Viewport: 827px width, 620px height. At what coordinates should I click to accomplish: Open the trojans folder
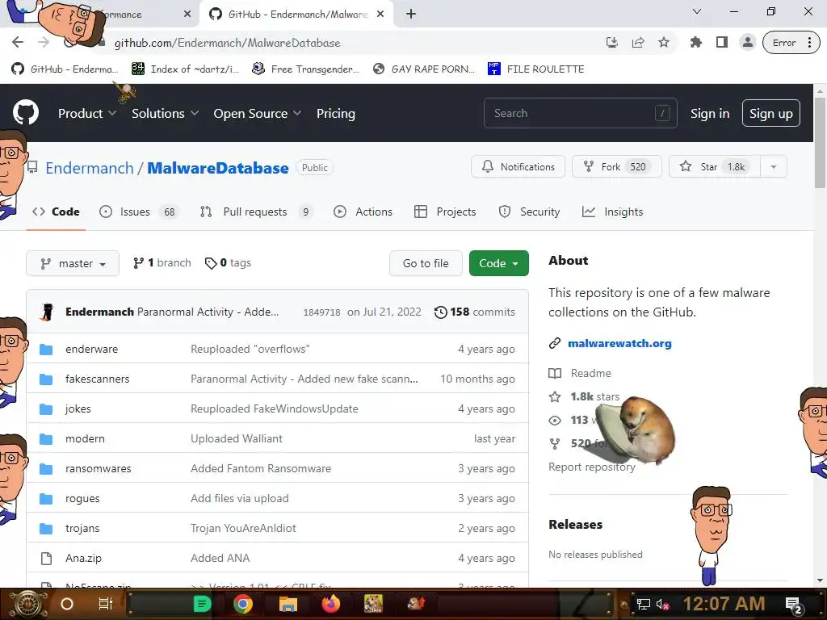click(82, 528)
